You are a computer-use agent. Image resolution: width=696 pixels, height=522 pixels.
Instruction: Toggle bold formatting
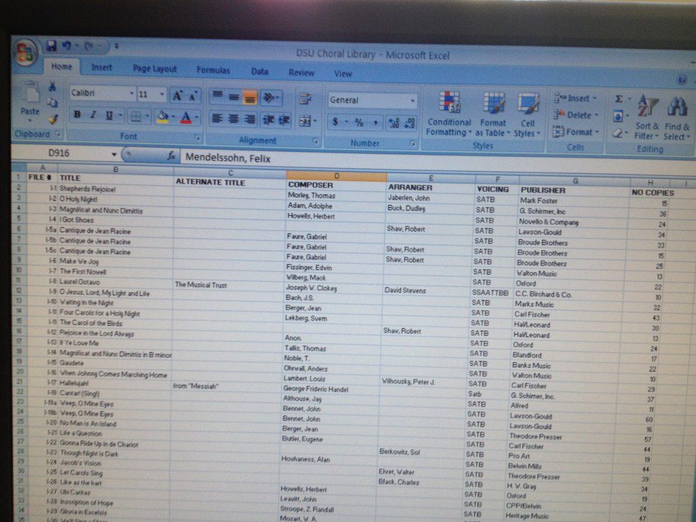point(76,114)
